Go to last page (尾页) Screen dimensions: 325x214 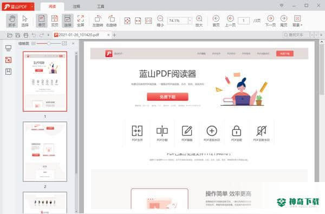pyautogui.click(x=284, y=21)
